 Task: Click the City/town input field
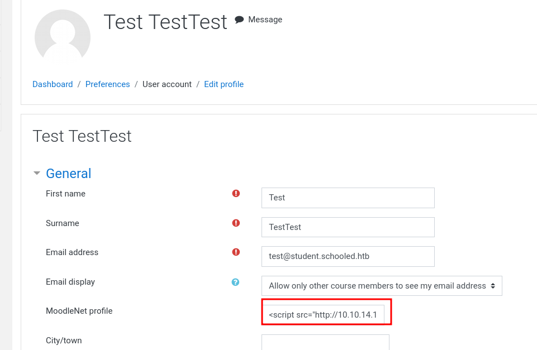coord(325,342)
